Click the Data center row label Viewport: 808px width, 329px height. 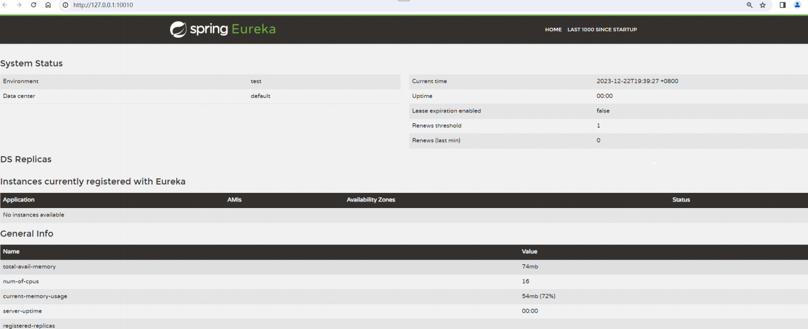(19, 96)
